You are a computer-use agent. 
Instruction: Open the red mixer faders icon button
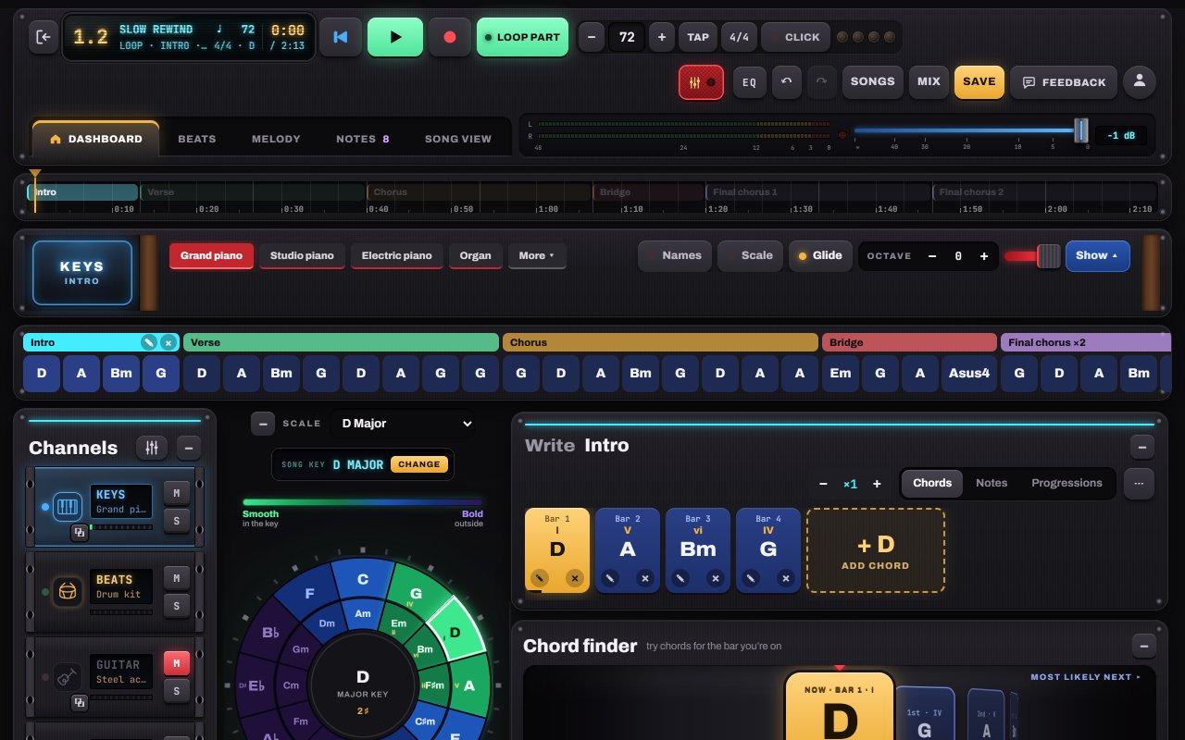(x=701, y=82)
